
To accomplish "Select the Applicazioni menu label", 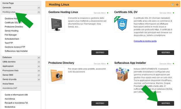I will click(x=8, y=66).
